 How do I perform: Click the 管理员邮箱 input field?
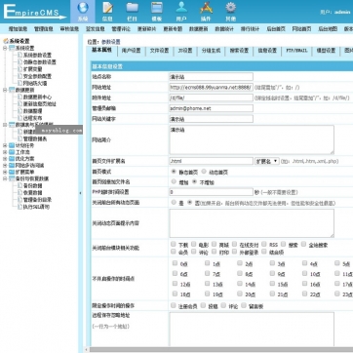[211, 108]
